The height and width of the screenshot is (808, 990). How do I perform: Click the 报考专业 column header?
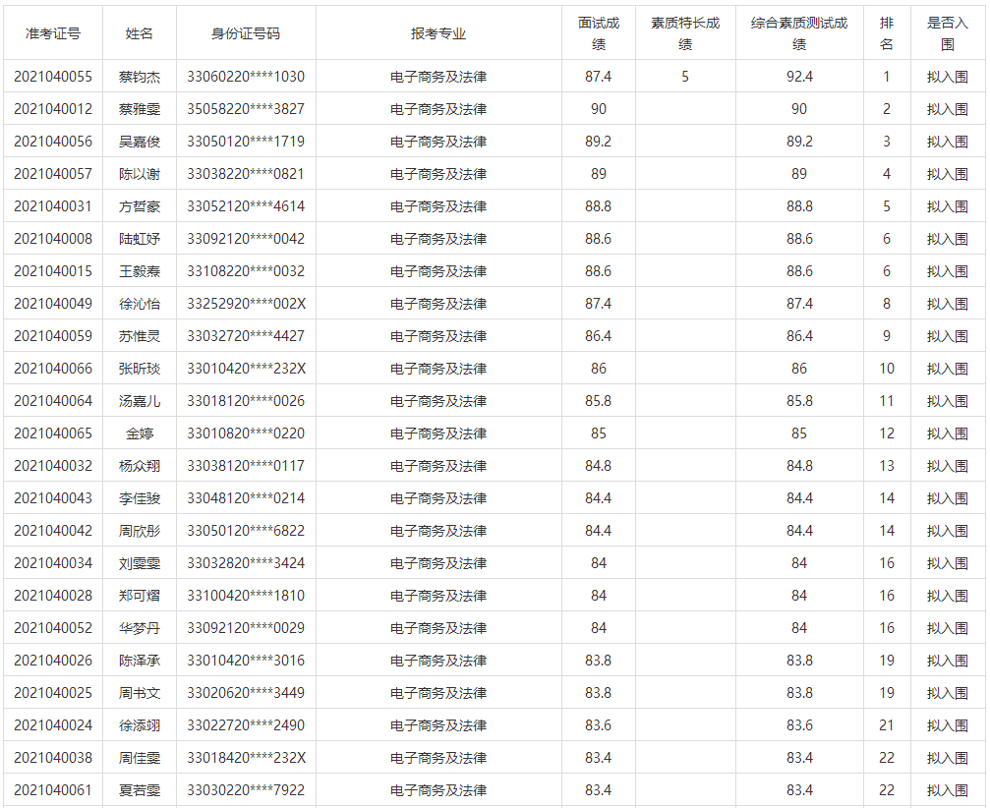click(438, 33)
